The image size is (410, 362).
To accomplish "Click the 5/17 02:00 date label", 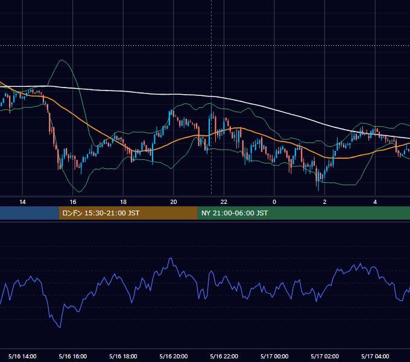I will 325,356.
